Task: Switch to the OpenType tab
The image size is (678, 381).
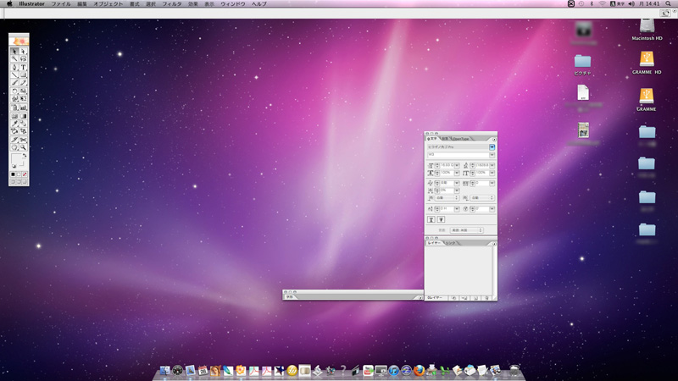Action: (x=461, y=139)
